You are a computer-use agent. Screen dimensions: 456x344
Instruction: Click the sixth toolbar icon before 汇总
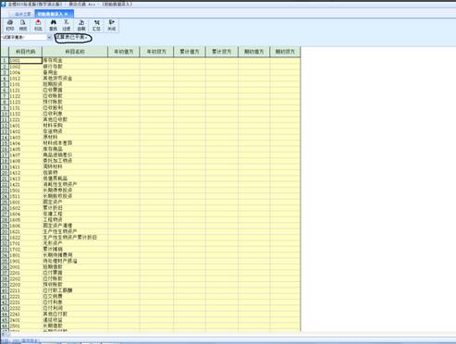[x=81, y=25]
